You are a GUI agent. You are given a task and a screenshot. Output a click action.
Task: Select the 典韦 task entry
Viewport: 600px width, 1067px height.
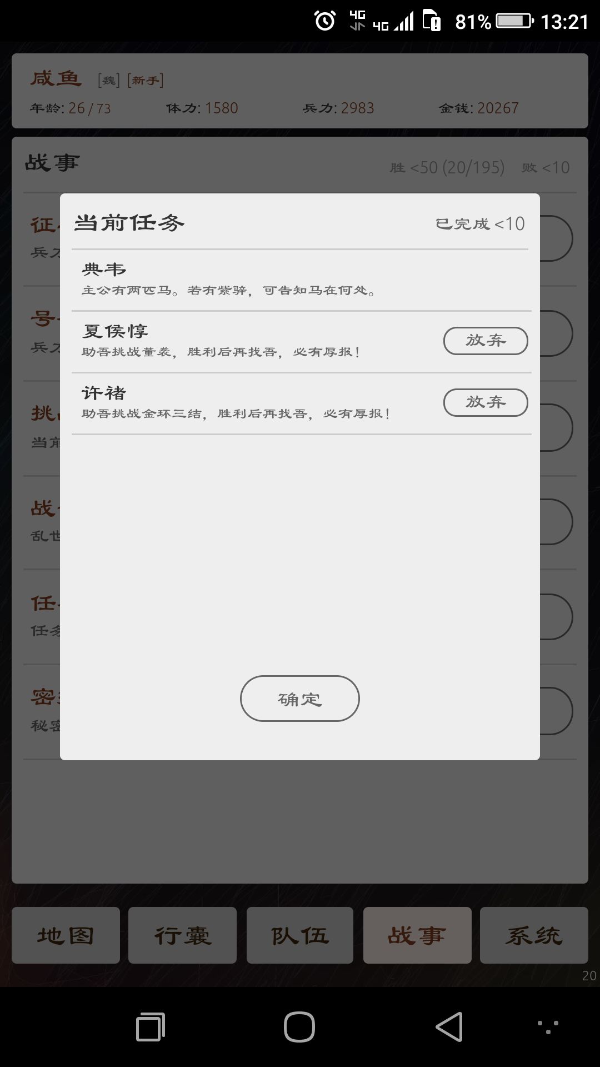coord(302,280)
